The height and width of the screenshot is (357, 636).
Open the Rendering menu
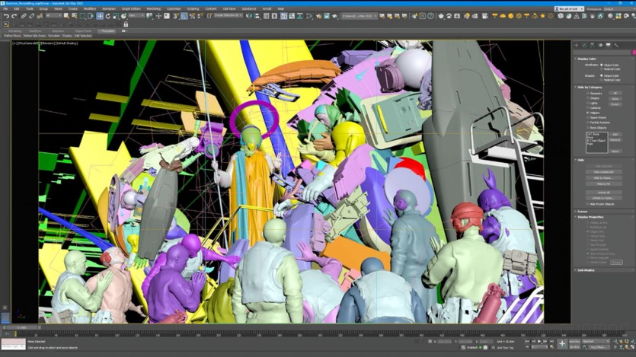coord(153,9)
